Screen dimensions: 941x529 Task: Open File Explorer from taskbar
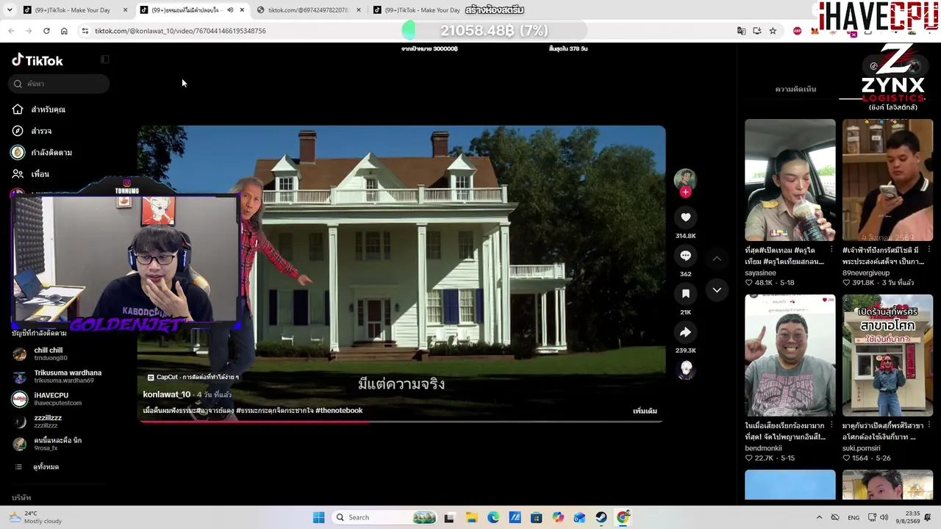(x=471, y=517)
